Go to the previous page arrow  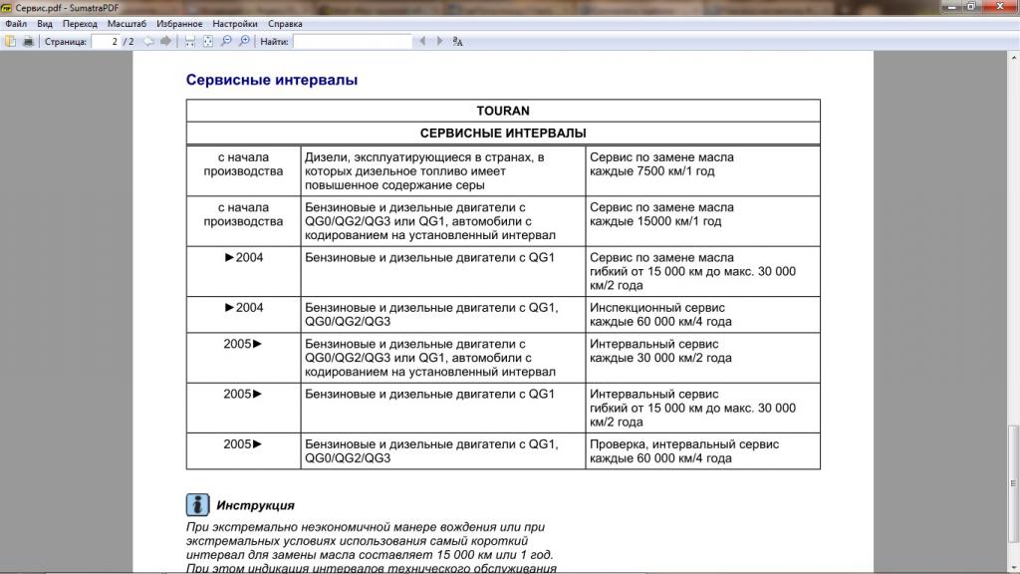pos(149,42)
